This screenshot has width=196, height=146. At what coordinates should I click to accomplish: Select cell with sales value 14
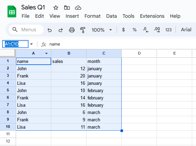click(69, 98)
